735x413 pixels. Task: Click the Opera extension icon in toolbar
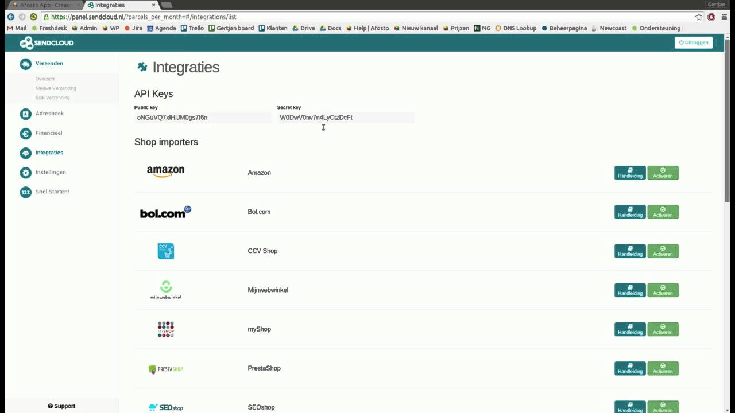coord(711,17)
